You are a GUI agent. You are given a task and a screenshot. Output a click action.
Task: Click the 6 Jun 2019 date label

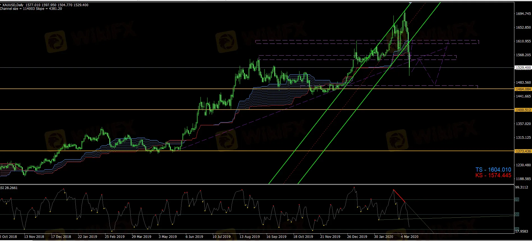point(194,237)
